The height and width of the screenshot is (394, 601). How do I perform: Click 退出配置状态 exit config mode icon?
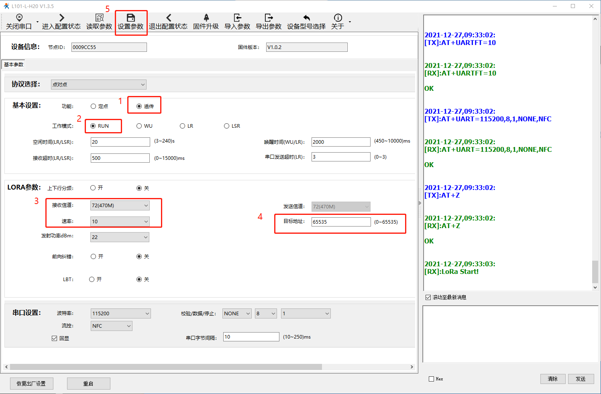click(x=168, y=18)
